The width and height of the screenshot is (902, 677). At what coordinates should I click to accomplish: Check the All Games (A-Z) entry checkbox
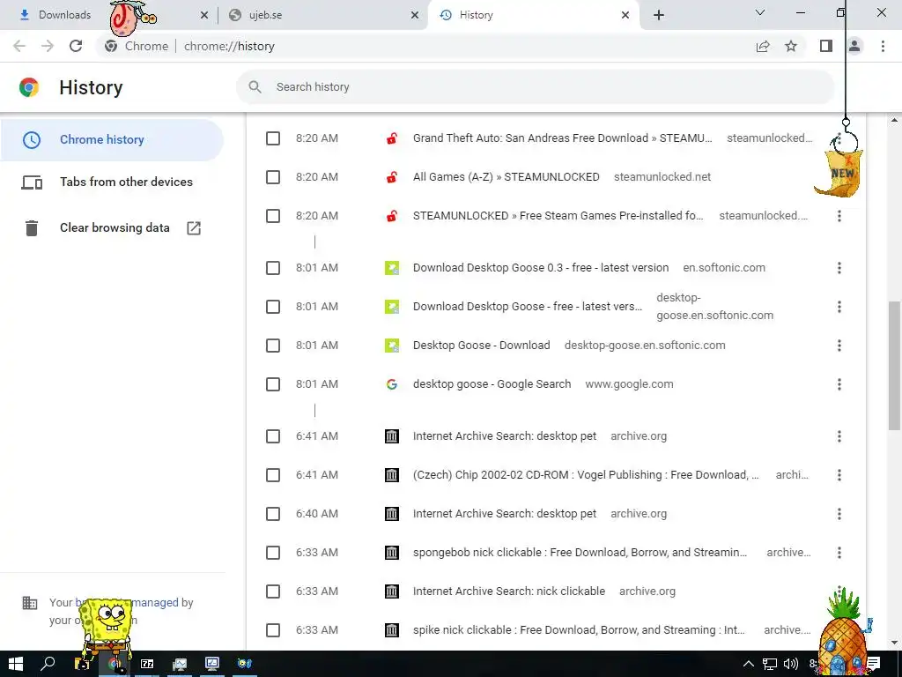[273, 176]
